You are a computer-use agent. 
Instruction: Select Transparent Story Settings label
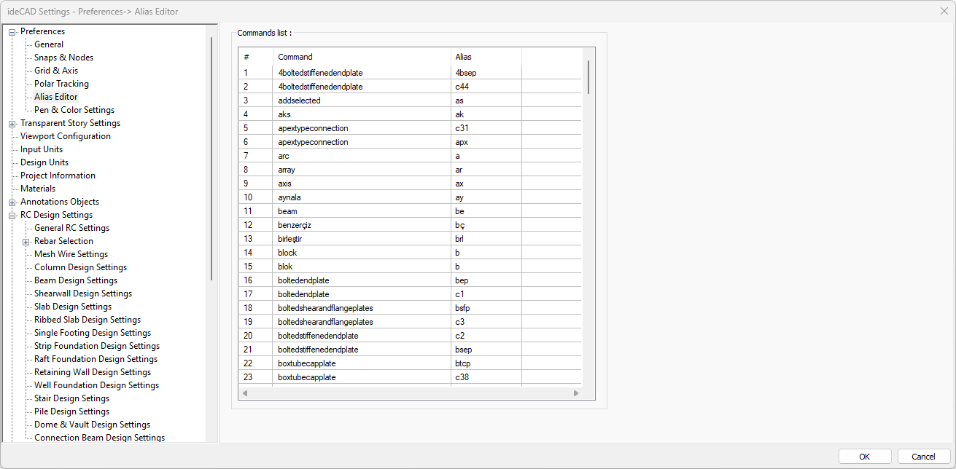(x=70, y=123)
